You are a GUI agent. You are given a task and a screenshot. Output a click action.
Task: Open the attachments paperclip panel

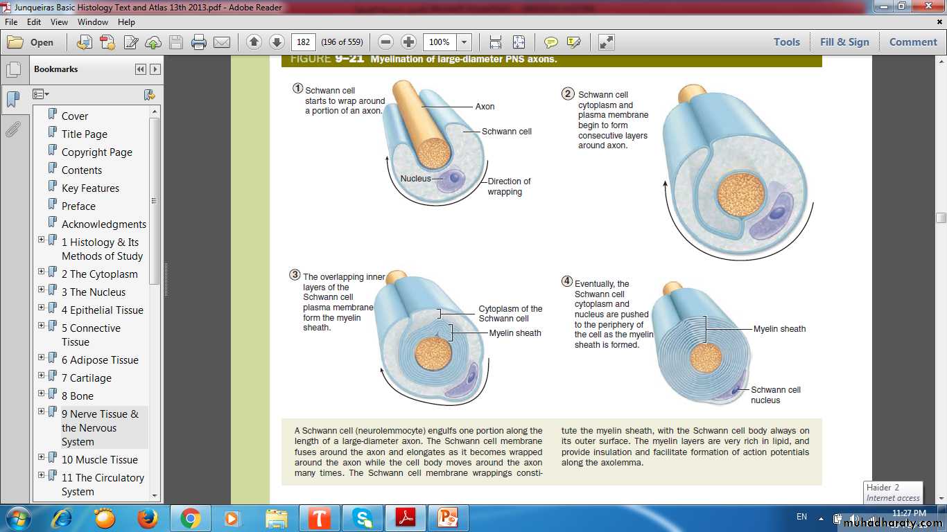[13, 130]
